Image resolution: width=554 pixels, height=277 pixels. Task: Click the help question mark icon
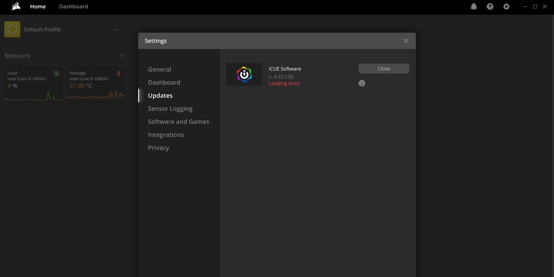pyautogui.click(x=490, y=6)
